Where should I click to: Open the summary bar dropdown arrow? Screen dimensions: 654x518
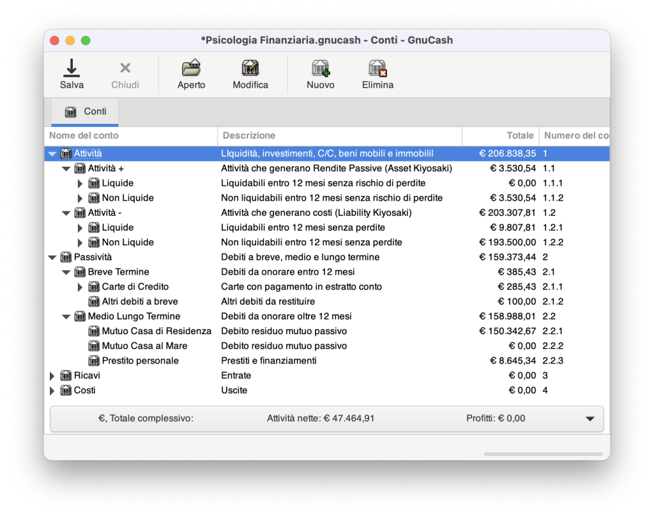[x=589, y=419]
